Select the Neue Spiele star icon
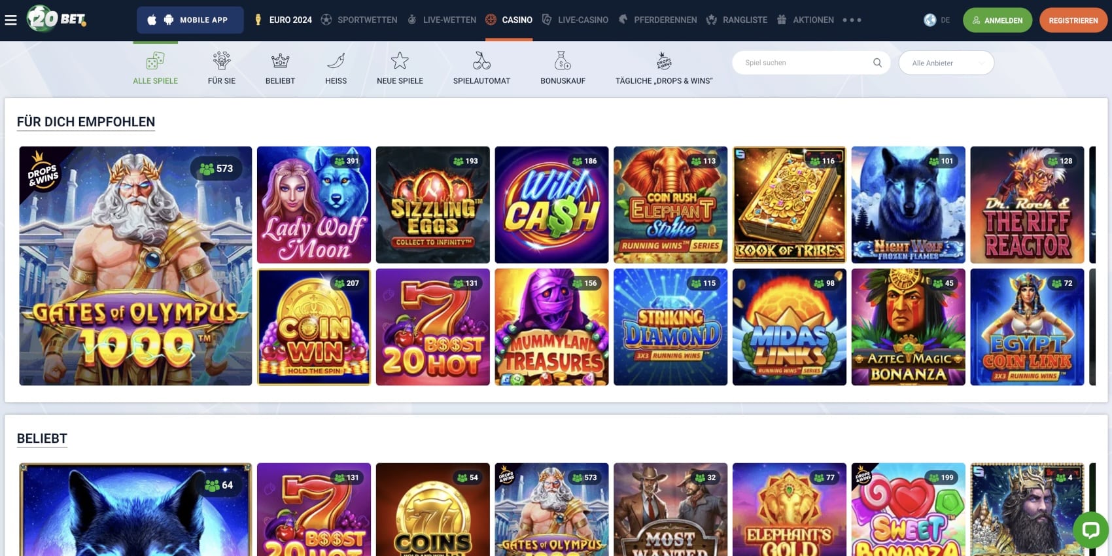This screenshot has width=1112, height=556. [400, 61]
